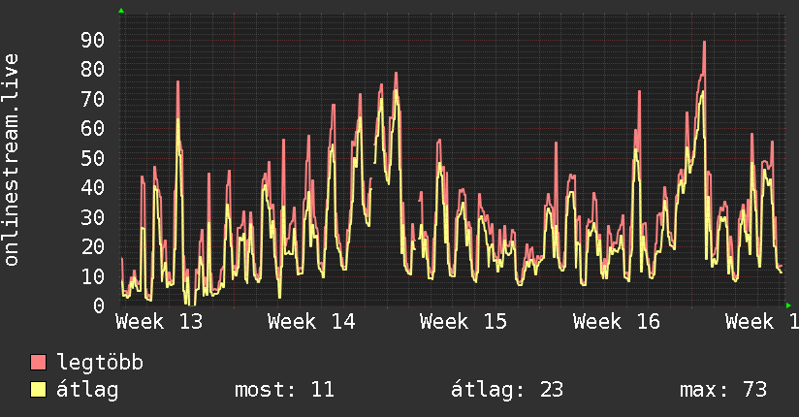Viewport: 799px width, 417px height.
Task: Click the onlinestream.live vertical axis title
Action: click(x=12, y=160)
